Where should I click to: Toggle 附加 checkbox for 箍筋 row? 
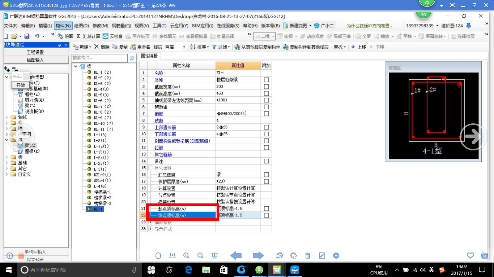tap(267, 114)
